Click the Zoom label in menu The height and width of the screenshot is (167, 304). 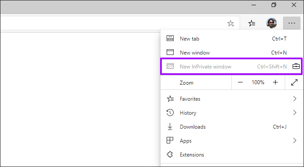[186, 83]
